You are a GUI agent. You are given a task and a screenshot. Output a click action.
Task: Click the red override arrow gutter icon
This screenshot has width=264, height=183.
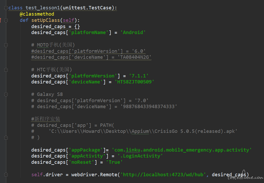1,20
